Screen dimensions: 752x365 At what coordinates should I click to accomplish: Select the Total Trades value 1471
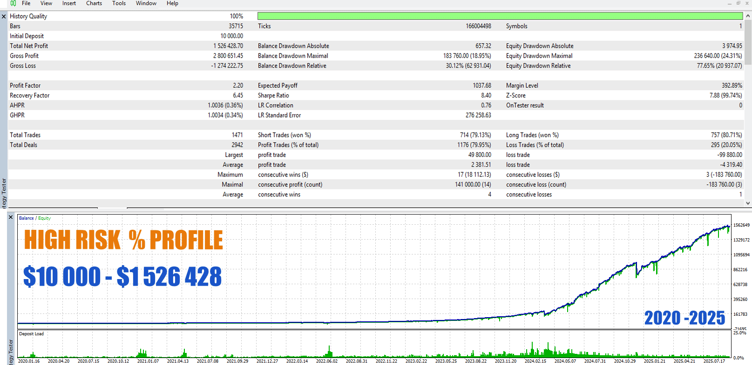coord(237,135)
